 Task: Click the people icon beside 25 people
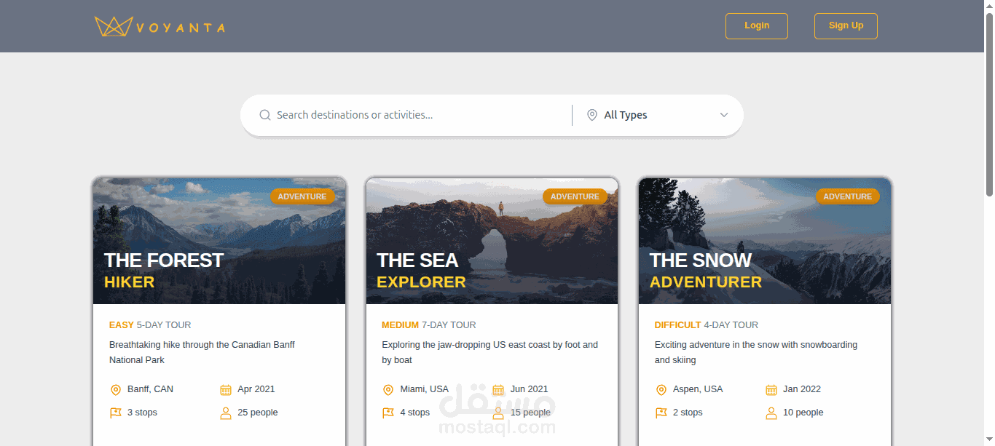[x=224, y=413]
